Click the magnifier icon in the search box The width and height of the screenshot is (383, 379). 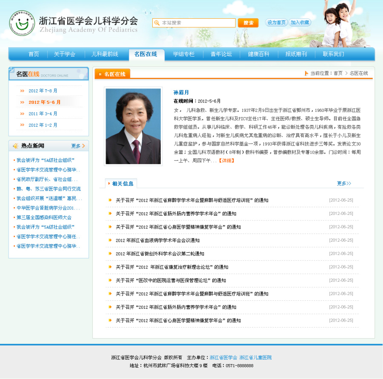click(x=157, y=23)
